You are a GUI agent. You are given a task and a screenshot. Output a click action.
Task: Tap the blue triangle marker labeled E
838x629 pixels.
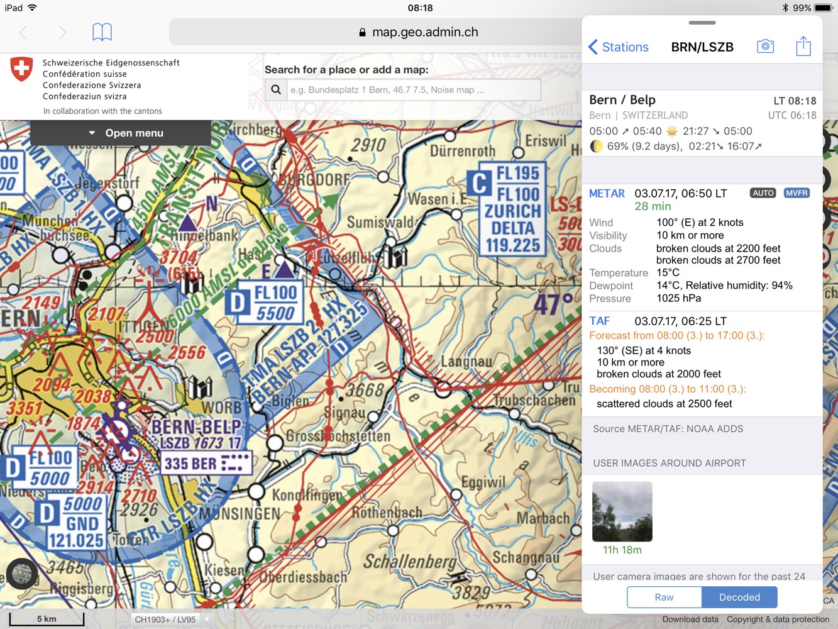click(x=284, y=269)
